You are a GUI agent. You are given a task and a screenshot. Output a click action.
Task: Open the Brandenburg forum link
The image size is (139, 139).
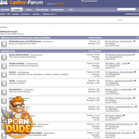[x=15, y=89]
